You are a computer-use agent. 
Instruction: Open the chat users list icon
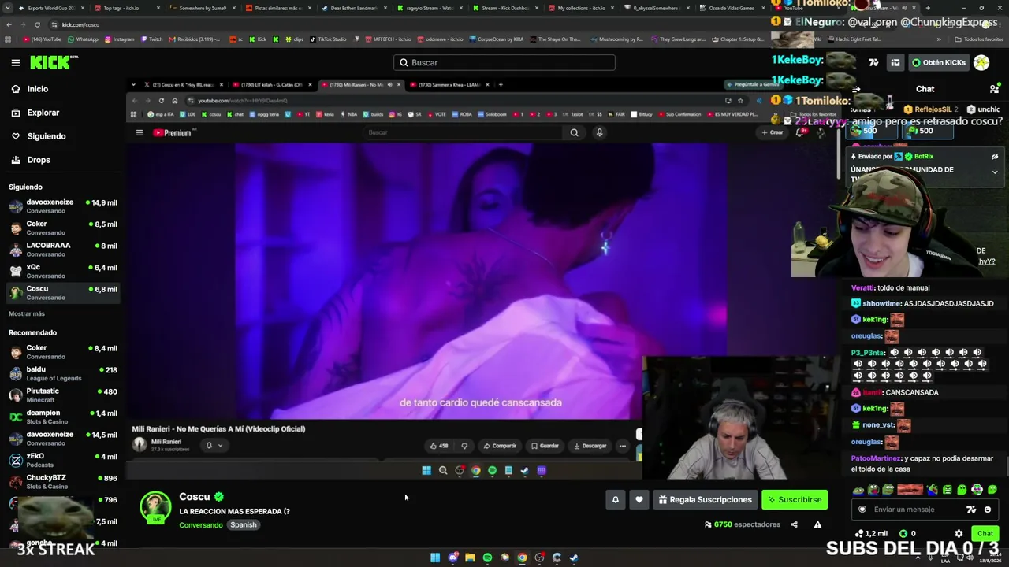[994, 89]
